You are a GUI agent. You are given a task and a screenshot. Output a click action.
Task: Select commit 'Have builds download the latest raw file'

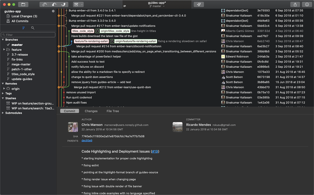point(105,36)
